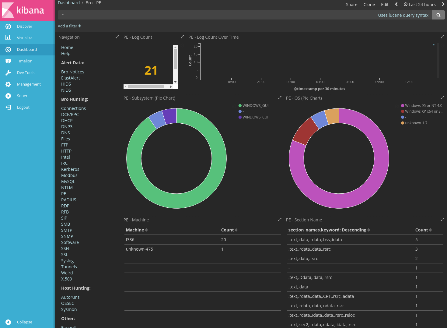Screen dimensions: 447x328
Task: Expand the PE - OS pie chart panel
Action: tap(442, 98)
